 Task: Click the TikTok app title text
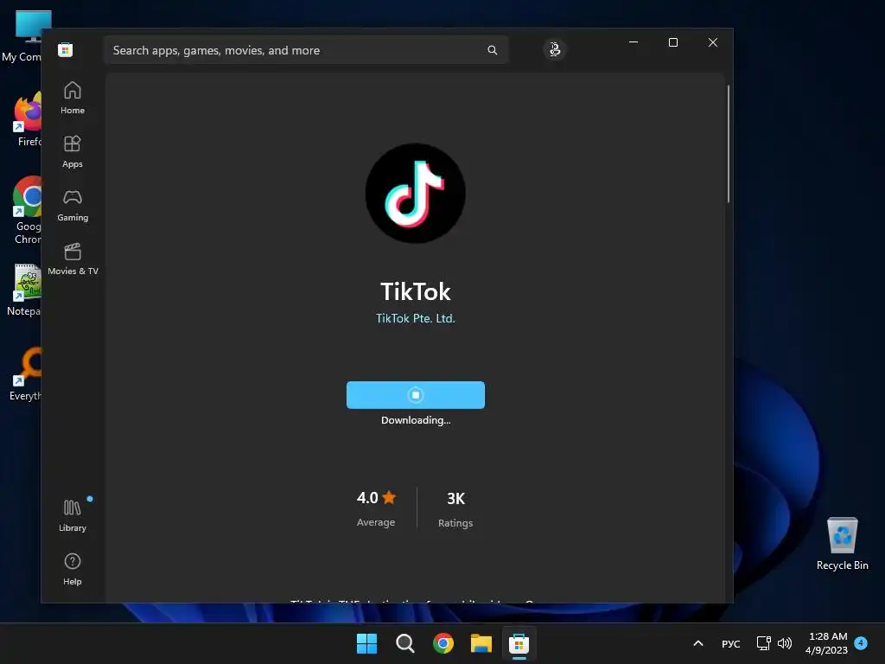click(416, 292)
